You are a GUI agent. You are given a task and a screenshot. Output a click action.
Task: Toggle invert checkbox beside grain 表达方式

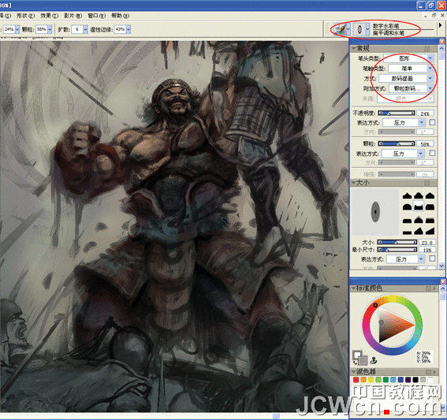point(433,153)
